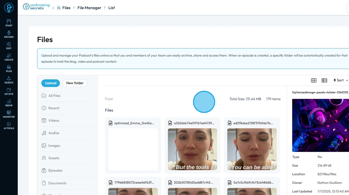Click file icon beside a3262eb74e09767ed4739
The image size is (349, 195).
point(170,123)
